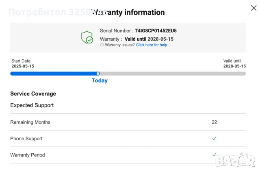Click the Bazar watermark logo
The image size is (260, 172).
[235, 160]
